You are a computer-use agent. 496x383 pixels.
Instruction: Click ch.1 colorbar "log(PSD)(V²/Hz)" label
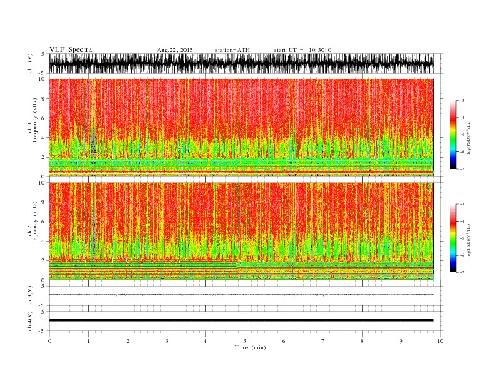point(469,138)
